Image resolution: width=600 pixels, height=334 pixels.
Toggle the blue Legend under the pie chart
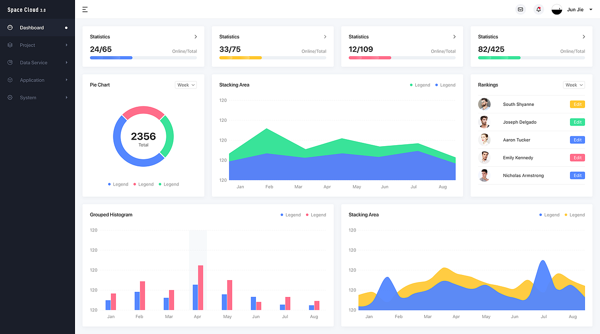click(118, 184)
